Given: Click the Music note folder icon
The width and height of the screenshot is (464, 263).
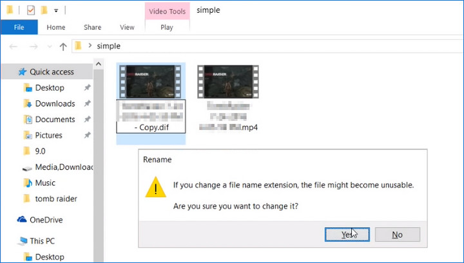Looking at the screenshot, I should pyautogui.click(x=28, y=183).
